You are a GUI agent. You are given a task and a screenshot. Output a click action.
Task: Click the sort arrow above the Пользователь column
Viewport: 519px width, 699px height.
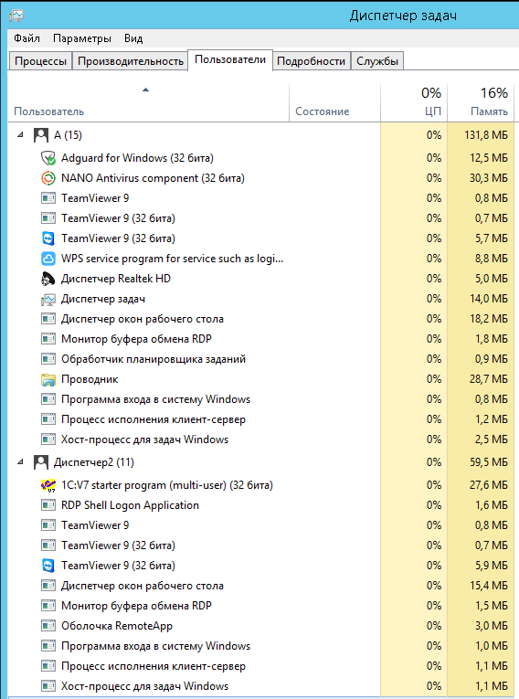point(145,90)
